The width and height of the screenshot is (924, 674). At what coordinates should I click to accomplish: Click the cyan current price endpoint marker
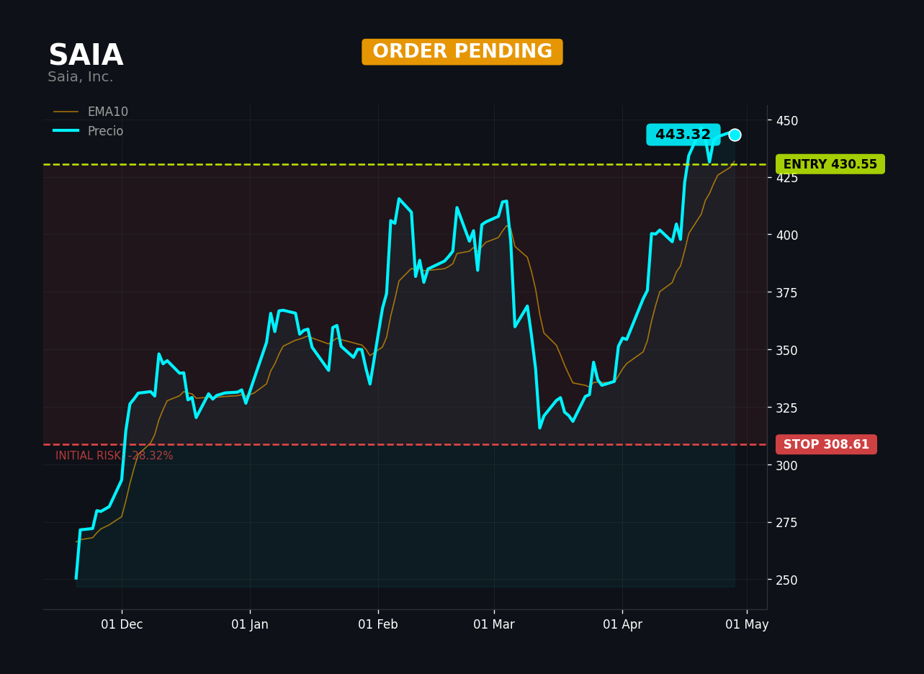tap(735, 135)
